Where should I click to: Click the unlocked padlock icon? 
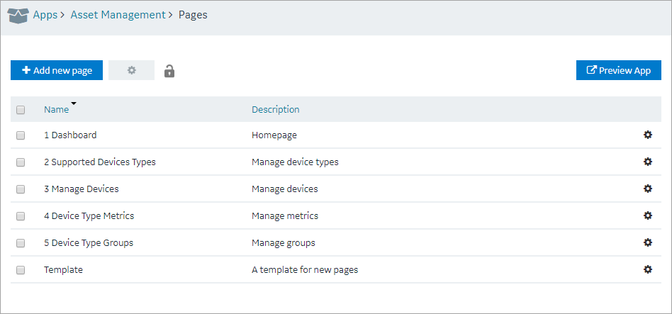(x=169, y=71)
